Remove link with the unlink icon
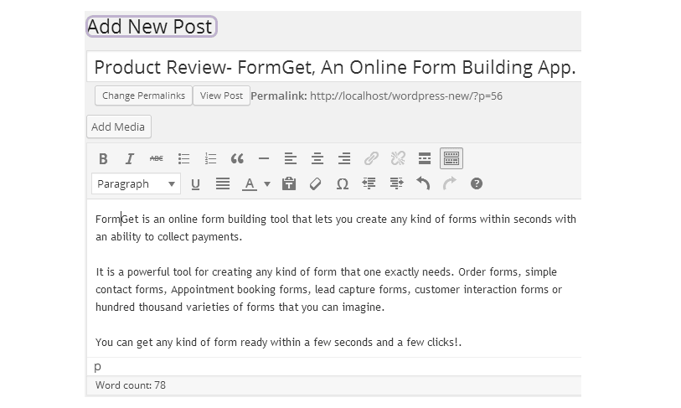This screenshot has height=408, width=681. click(398, 158)
